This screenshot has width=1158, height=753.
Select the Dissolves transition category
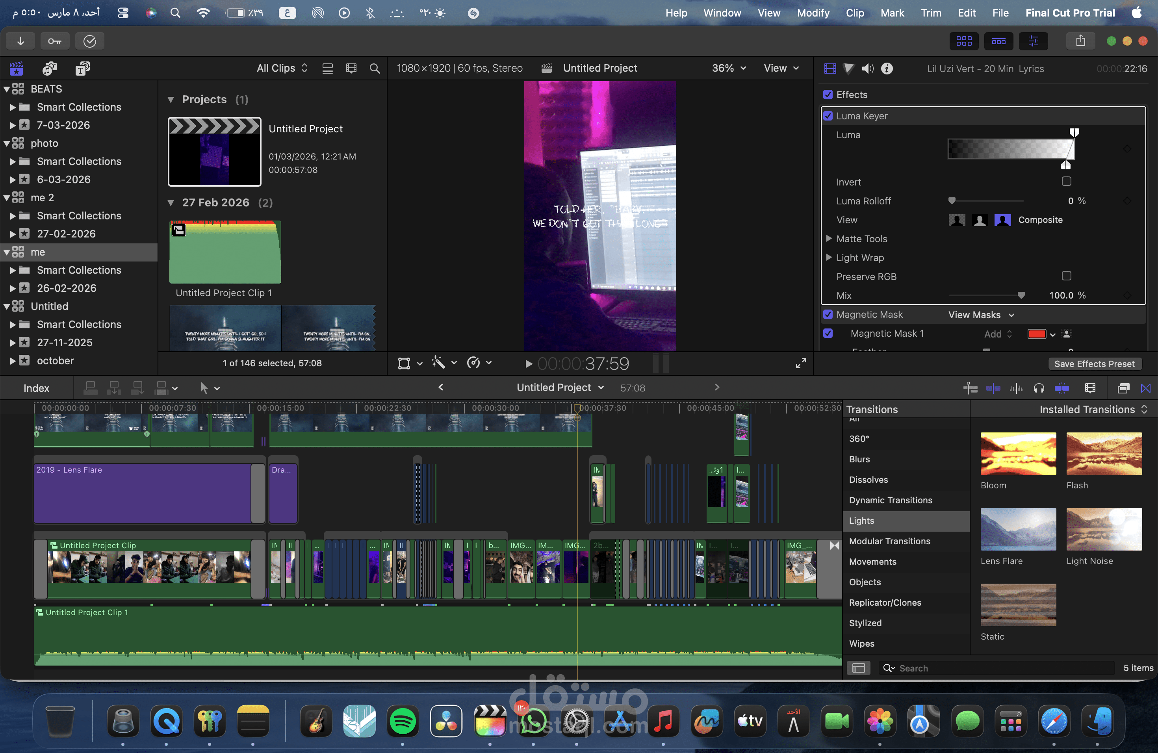pos(868,480)
